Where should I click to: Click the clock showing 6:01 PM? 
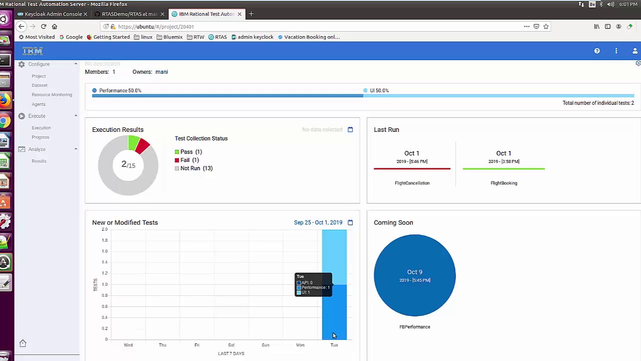click(628, 4)
